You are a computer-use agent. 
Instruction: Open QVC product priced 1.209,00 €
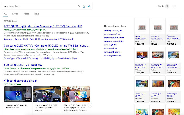[x=174, y=32]
